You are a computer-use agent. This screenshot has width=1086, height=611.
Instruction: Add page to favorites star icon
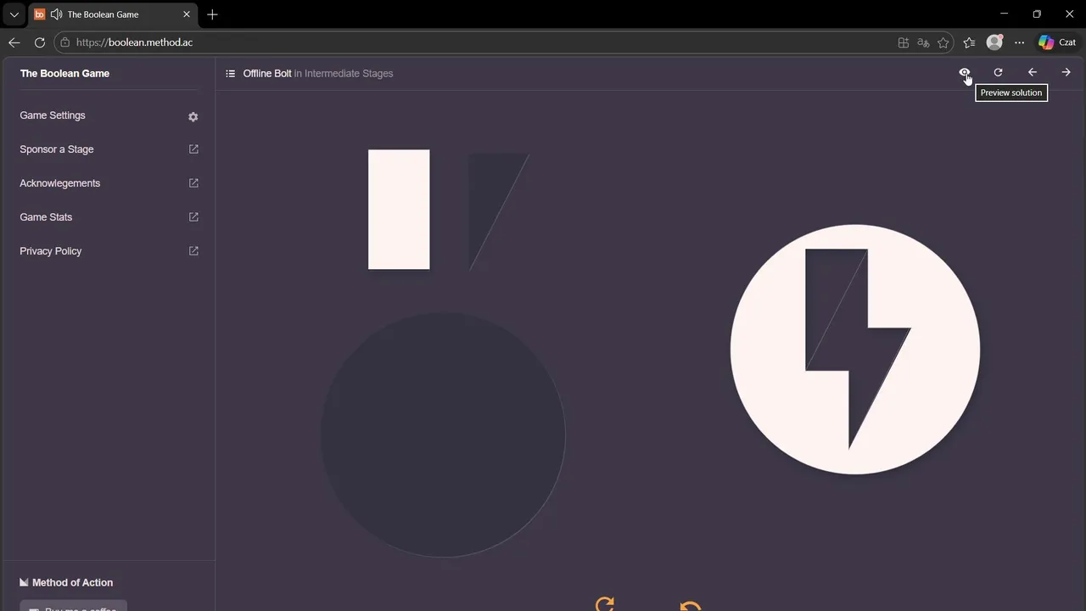point(943,42)
